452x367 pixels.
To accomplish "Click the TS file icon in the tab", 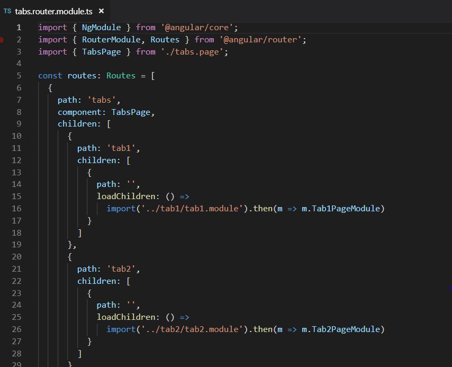I will tap(7, 11).
